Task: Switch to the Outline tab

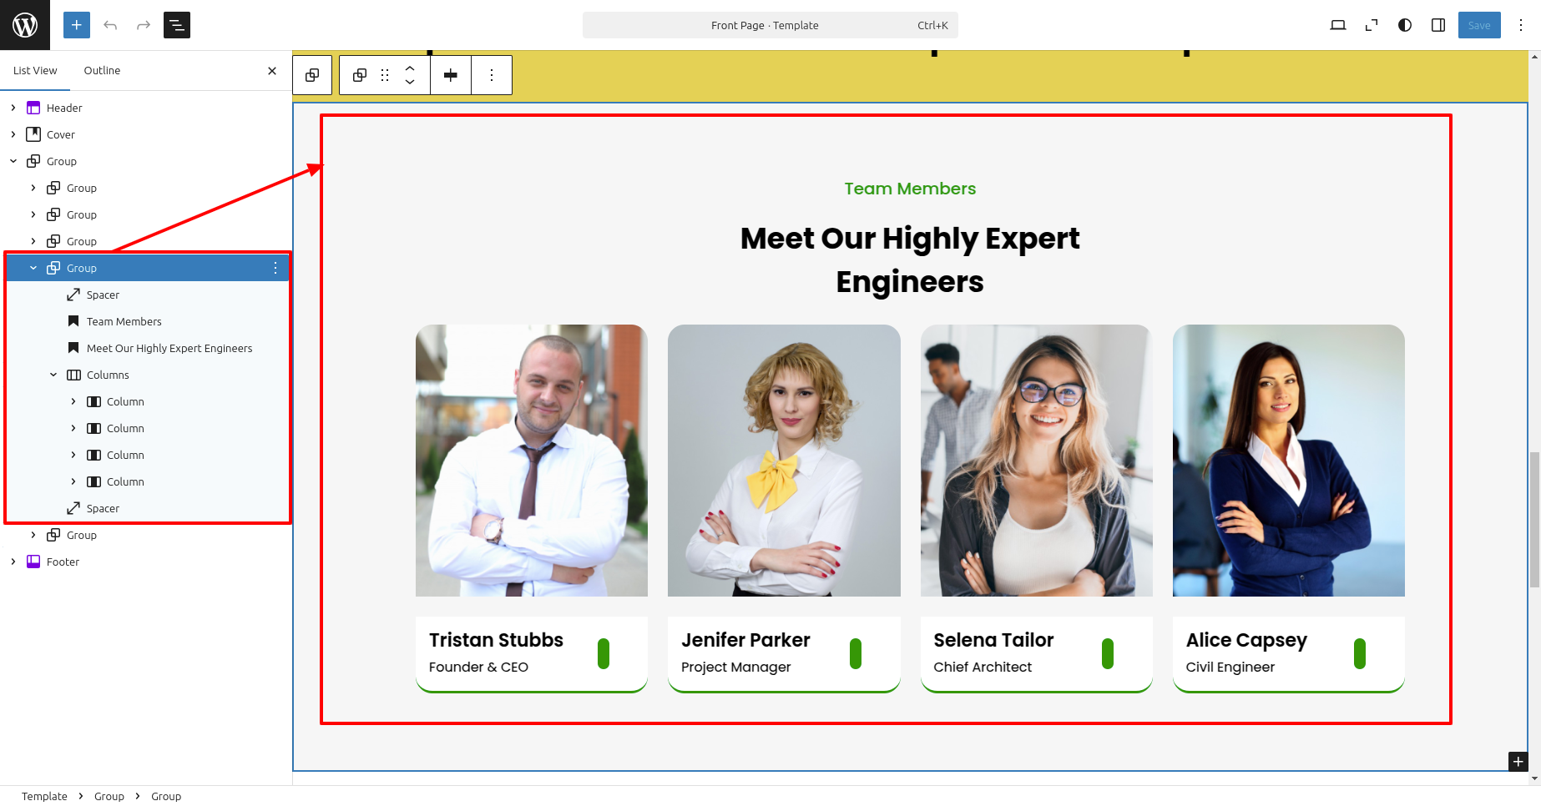Action: (x=102, y=71)
